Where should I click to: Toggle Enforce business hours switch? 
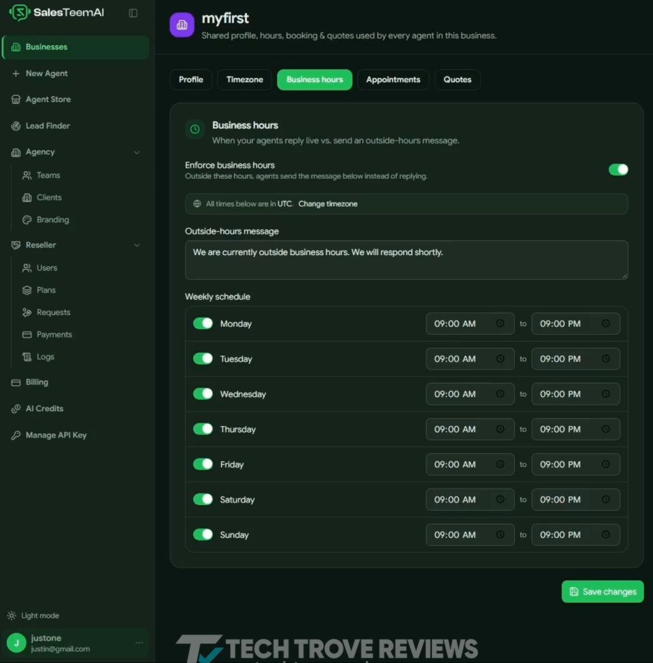618,170
